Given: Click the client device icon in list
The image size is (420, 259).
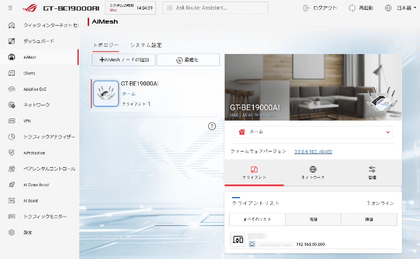Looking at the screenshot, I should point(238,240).
